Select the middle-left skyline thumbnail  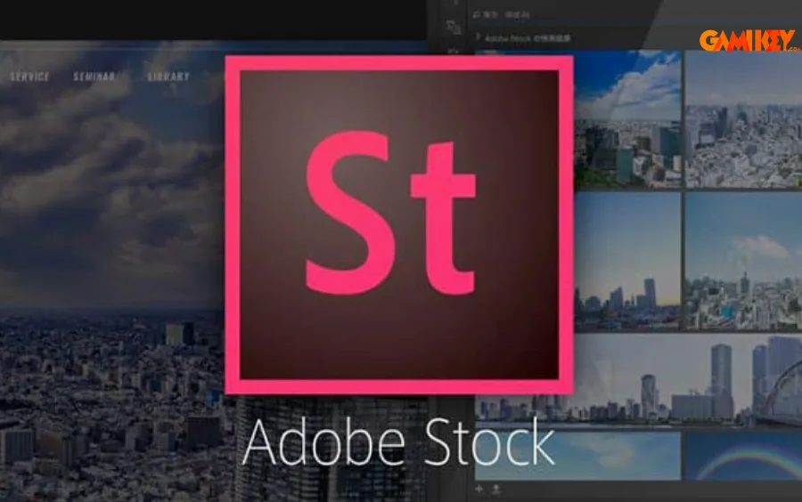tap(627, 262)
